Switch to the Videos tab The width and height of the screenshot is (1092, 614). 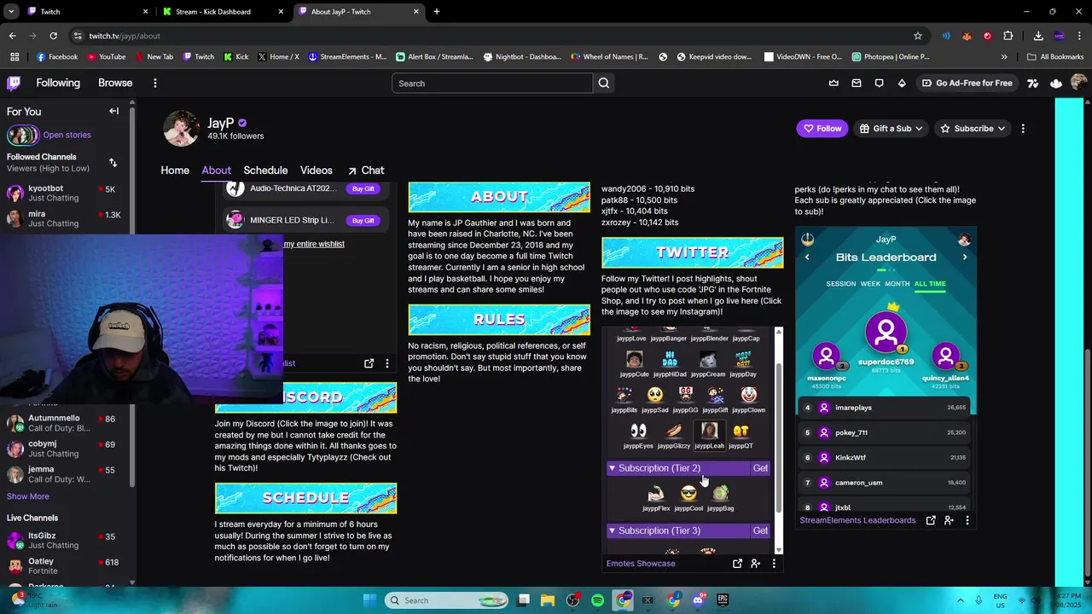pyautogui.click(x=316, y=171)
